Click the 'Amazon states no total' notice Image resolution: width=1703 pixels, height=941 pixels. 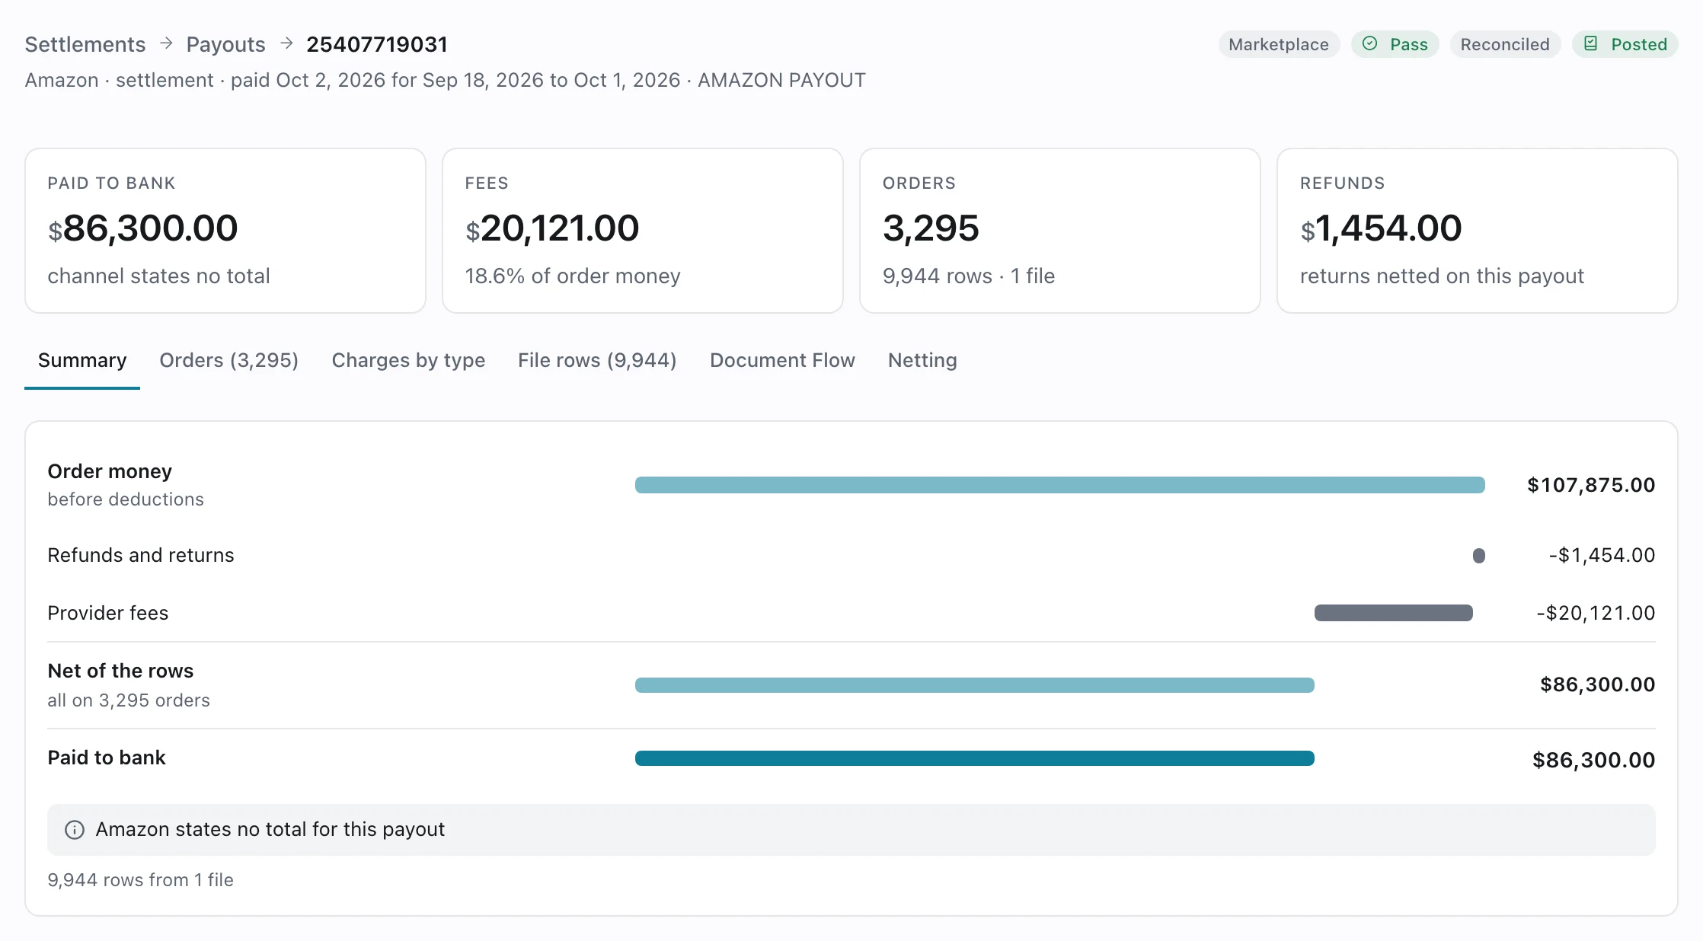pos(851,830)
